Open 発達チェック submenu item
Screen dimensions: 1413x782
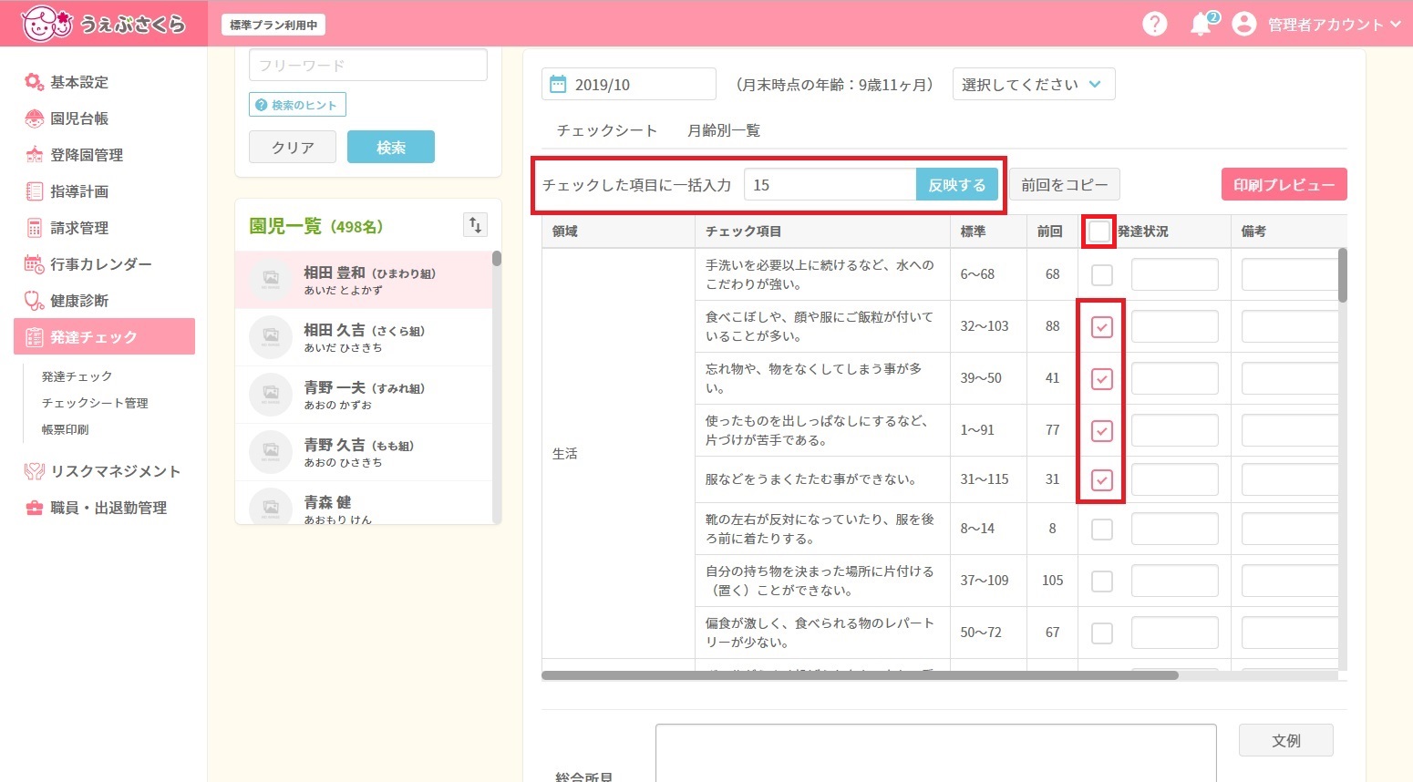(77, 376)
